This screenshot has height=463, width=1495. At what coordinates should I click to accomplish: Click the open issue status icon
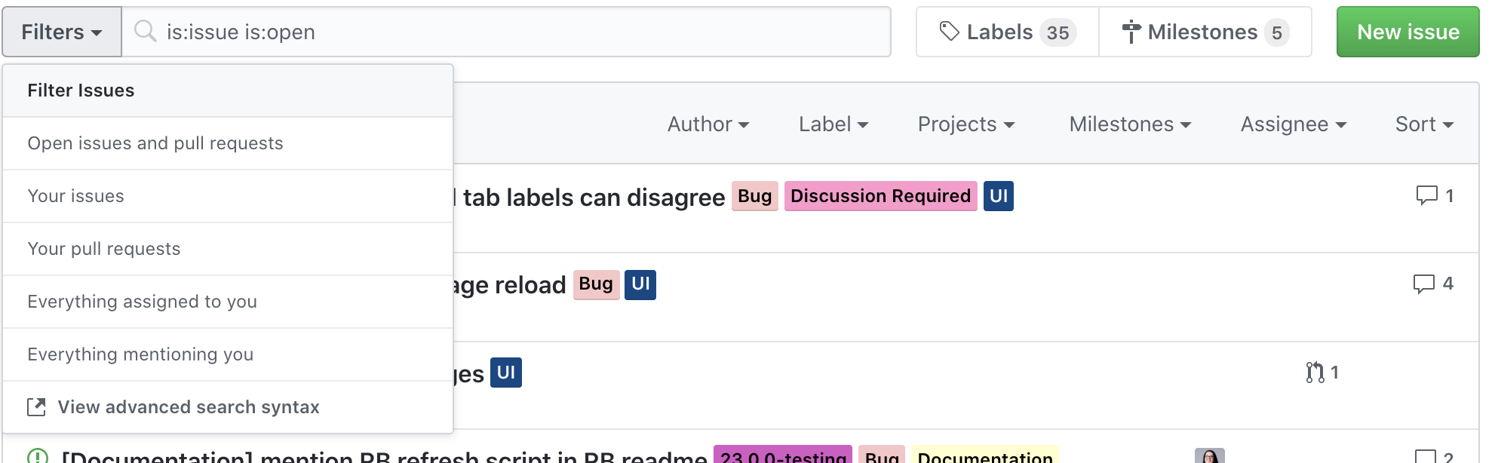[38, 455]
